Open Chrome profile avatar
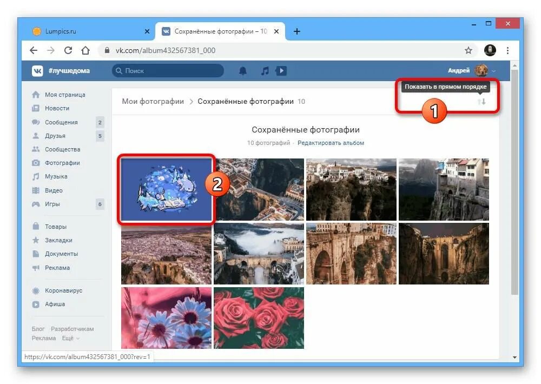The image size is (541, 384). [490, 50]
